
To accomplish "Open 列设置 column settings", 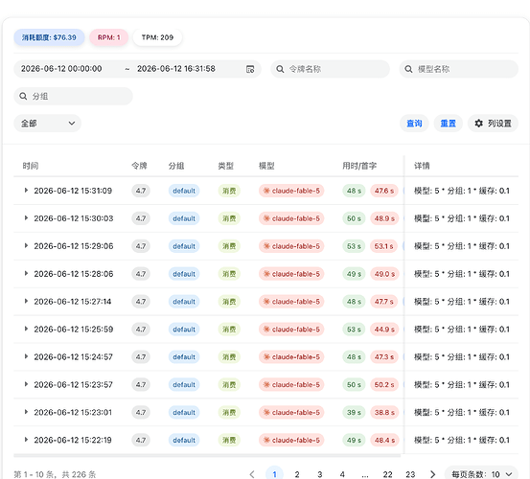I will (x=493, y=124).
